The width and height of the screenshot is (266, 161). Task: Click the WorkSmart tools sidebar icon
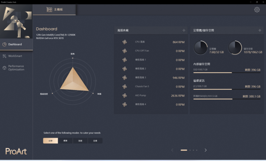click(4, 56)
